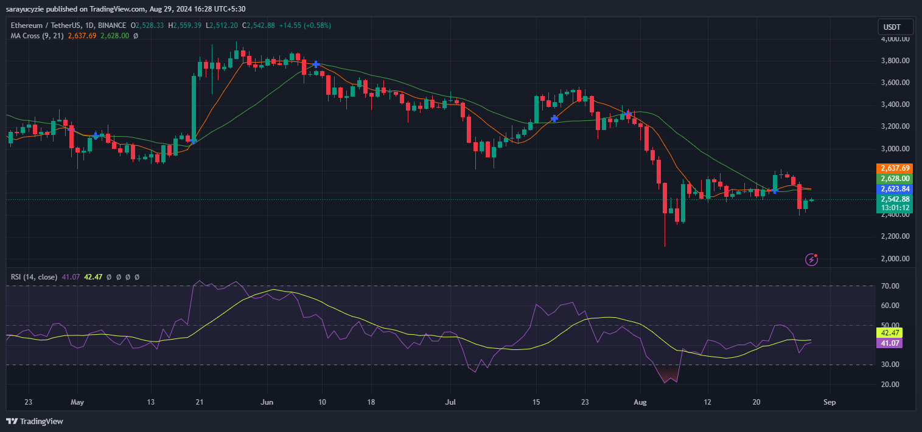Click the 4,000.00 price axis label

pyautogui.click(x=895, y=39)
